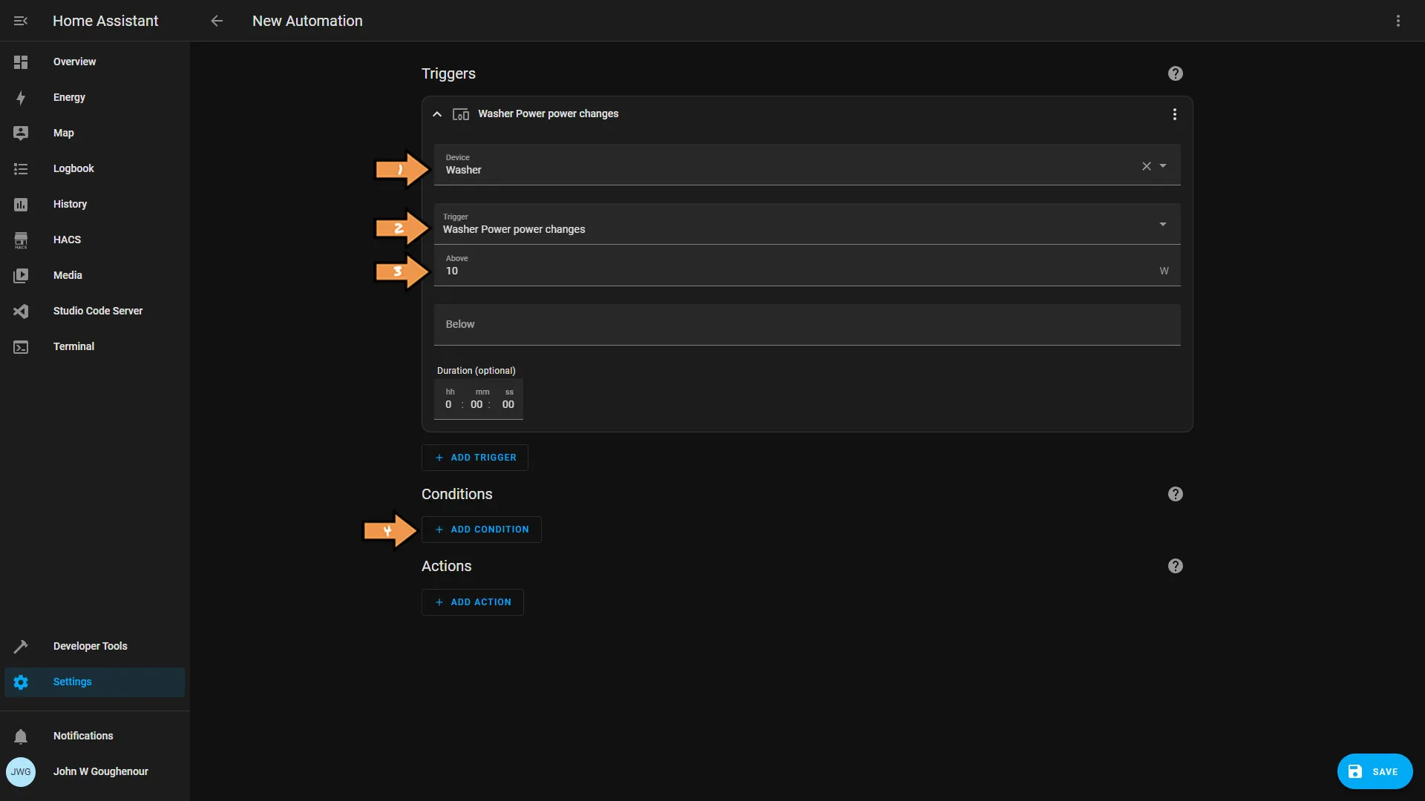Open Studio Code Server
The image size is (1425, 801).
click(x=98, y=311)
